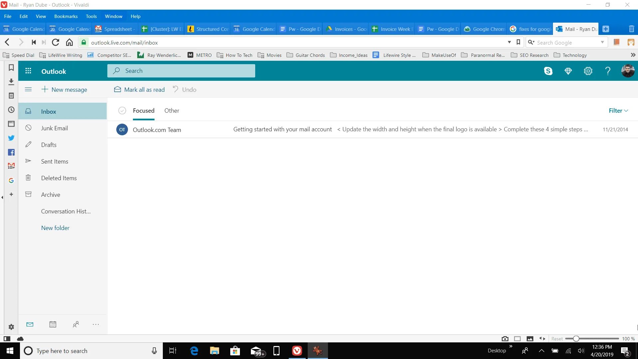The width and height of the screenshot is (638, 359).
Task: Expand the sidebar navigation hamburger menu
Action: pos(28,89)
